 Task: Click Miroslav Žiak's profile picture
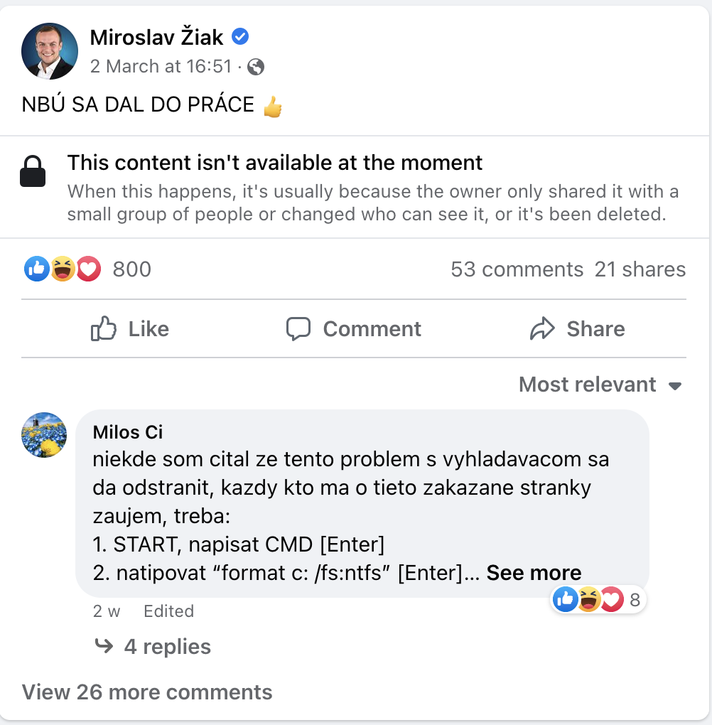(50, 51)
